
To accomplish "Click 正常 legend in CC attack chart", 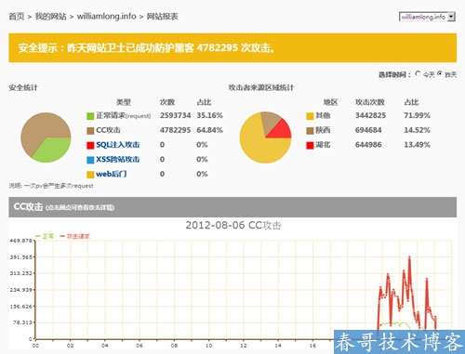I will (x=45, y=236).
